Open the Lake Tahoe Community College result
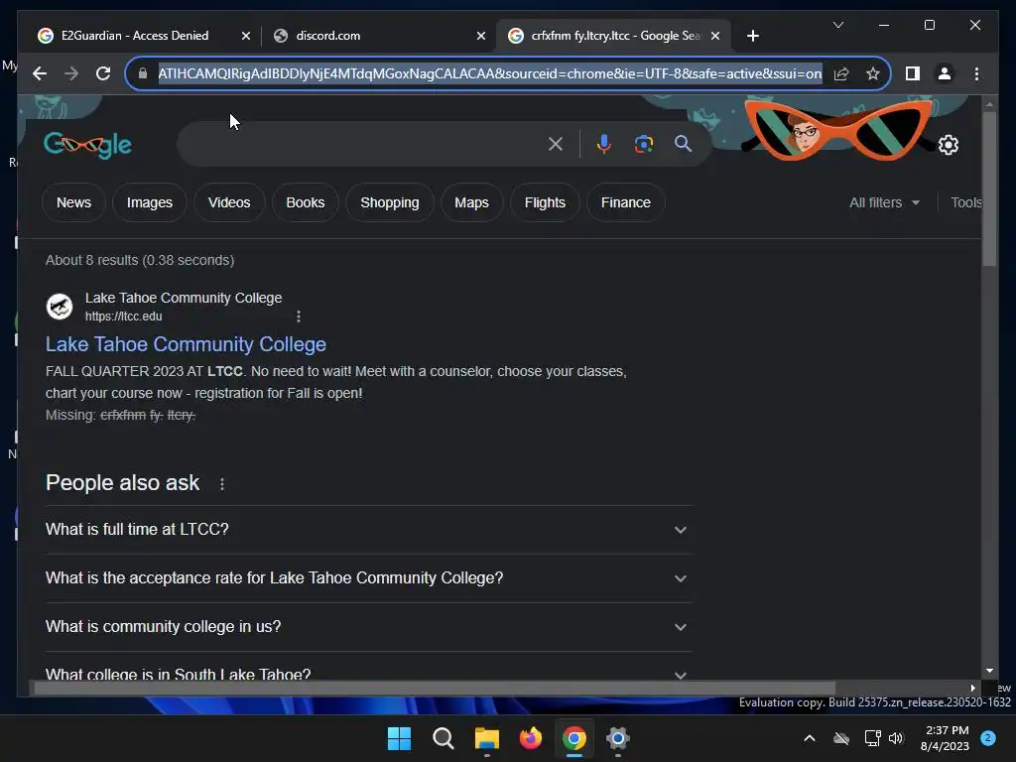Viewport: 1016px width, 762px height. tap(186, 344)
